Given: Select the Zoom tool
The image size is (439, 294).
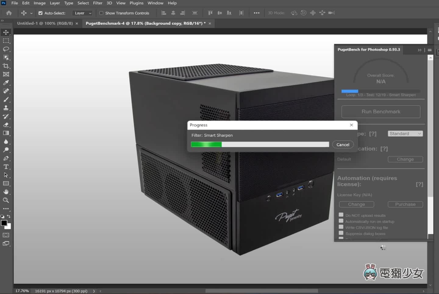Looking at the screenshot, I should pyautogui.click(x=6, y=200).
